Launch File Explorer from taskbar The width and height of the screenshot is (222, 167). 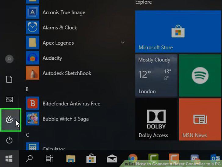point(71,159)
